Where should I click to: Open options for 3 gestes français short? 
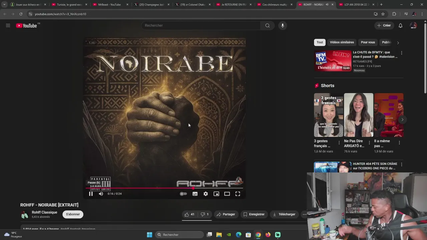click(x=339, y=143)
